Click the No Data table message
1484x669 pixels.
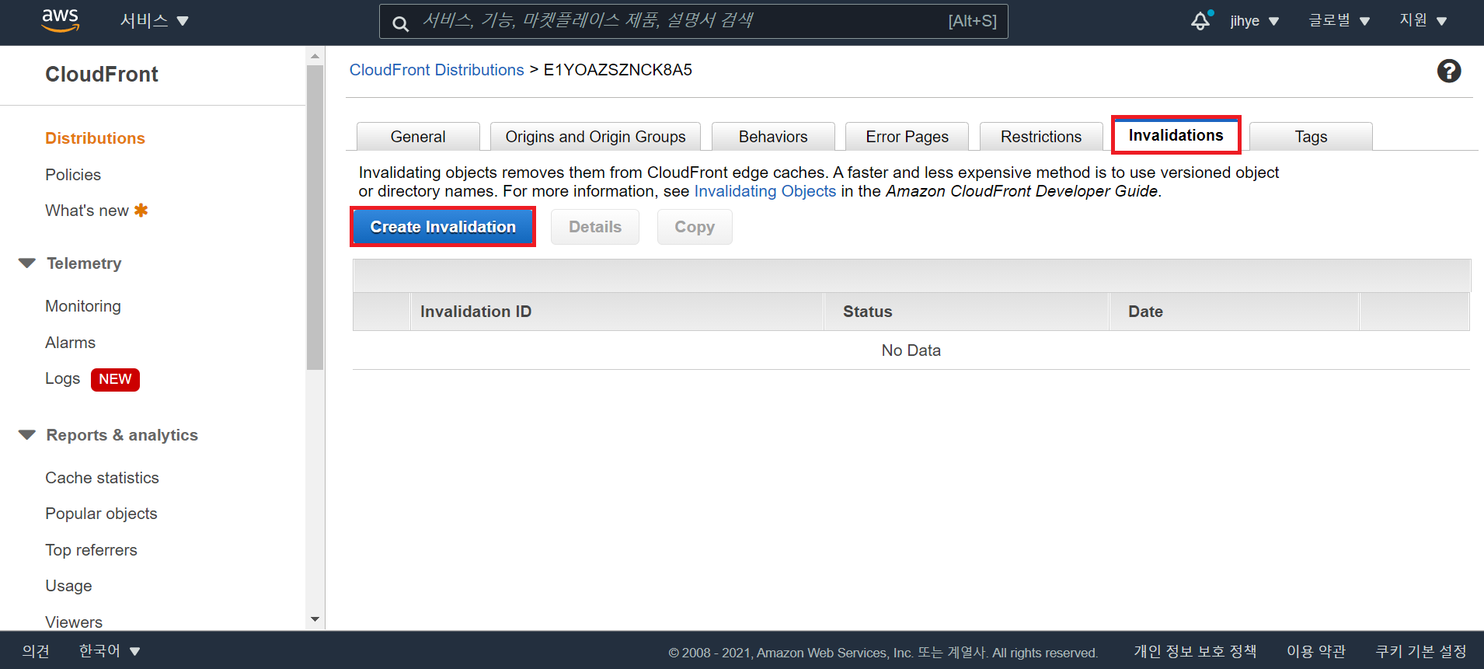[911, 350]
